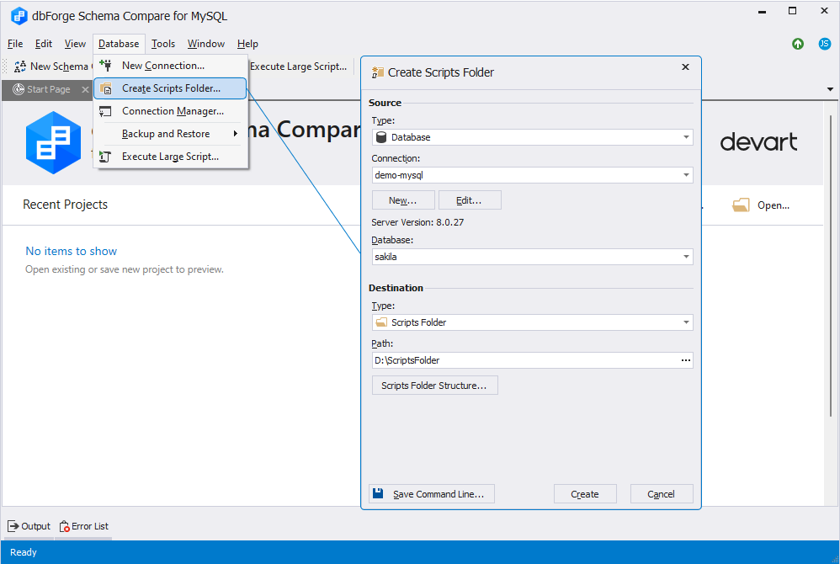The height and width of the screenshot is (564, 840).
Task: Click the New Schema comparison toolbar icon
Action: [20, 67]
